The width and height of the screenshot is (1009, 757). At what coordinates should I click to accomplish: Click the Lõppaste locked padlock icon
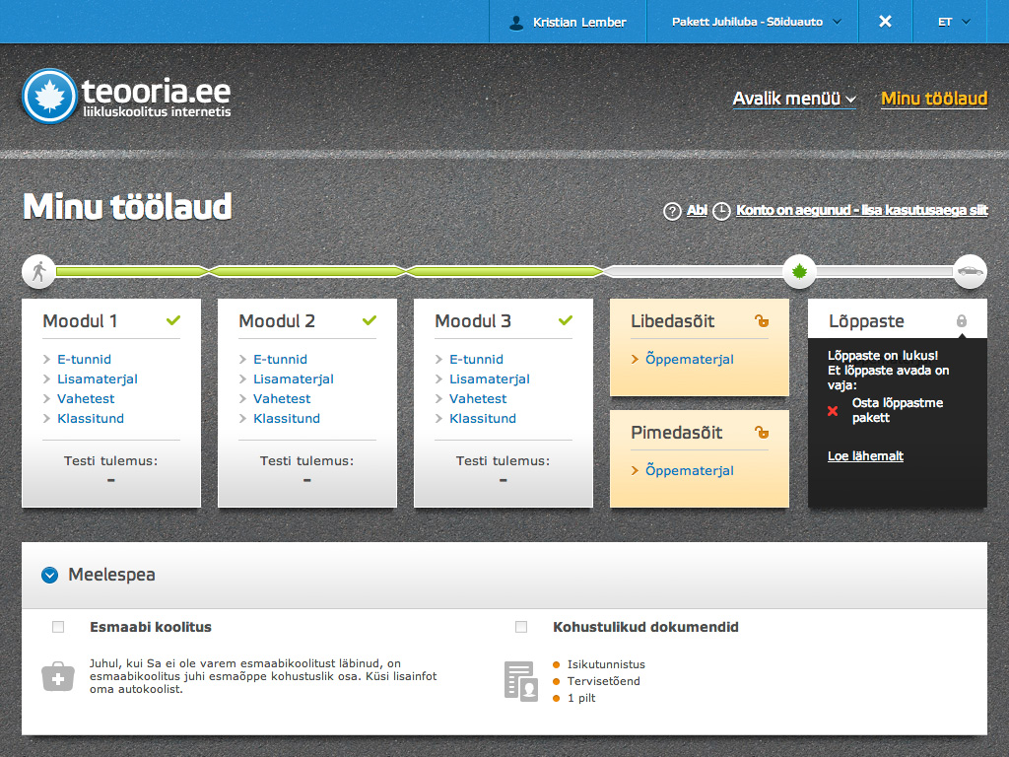point(962,321)
